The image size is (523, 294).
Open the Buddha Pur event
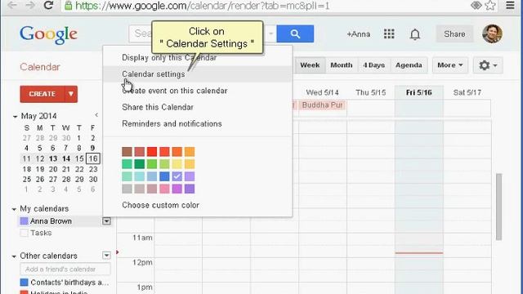[x=323, y=105]
